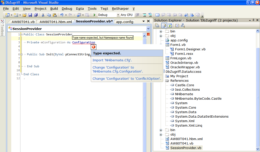Screen dimensions: 260x152
Task: Click the View Class Diagram icon
Action: (x=183, y=25)
